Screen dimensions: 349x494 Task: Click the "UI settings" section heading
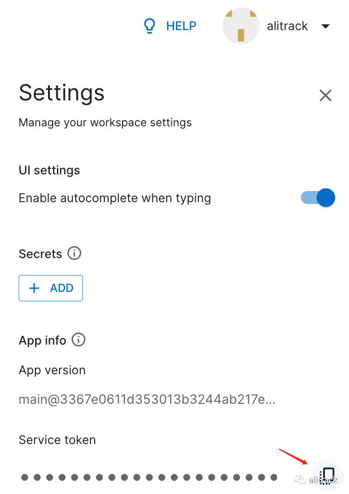[49, 170]
